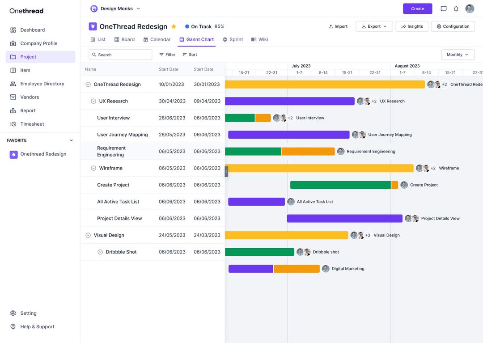Image resolution: width=483 pixels, height=343 pixels.
Task: Click the Create button
Action: pyautogui.click(x=417, y=8)
